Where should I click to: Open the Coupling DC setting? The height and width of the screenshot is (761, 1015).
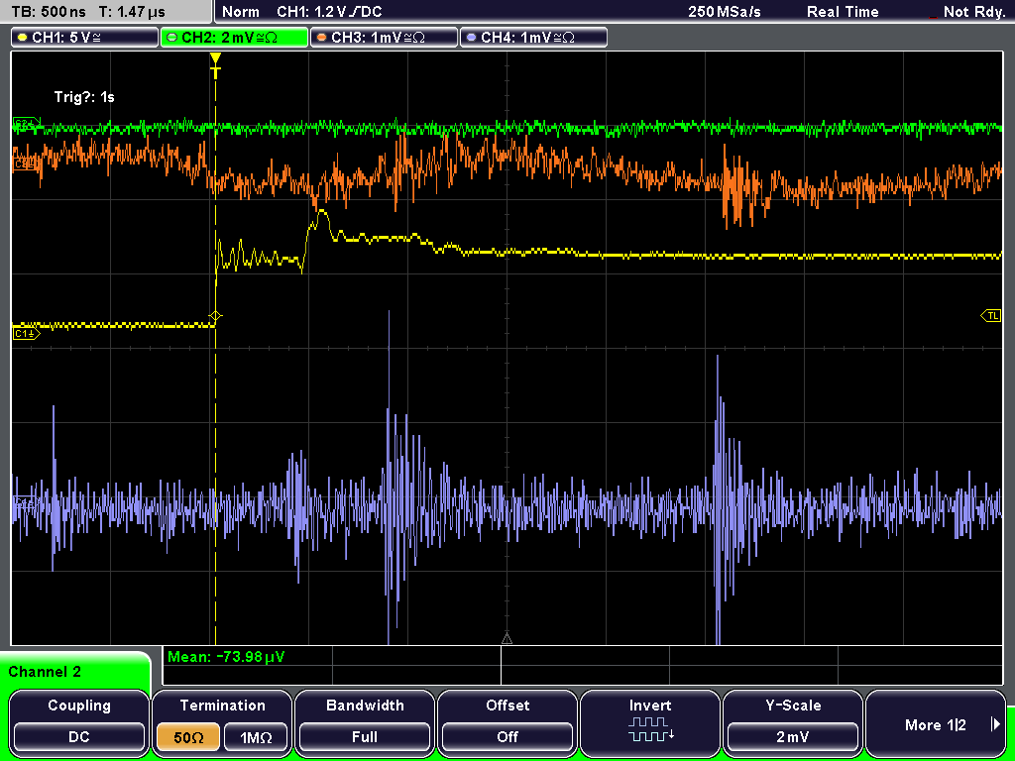click(x=79, y=722)
